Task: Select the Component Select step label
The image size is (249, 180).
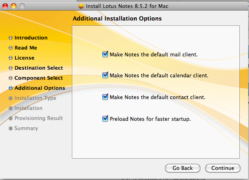Action: 39,78
